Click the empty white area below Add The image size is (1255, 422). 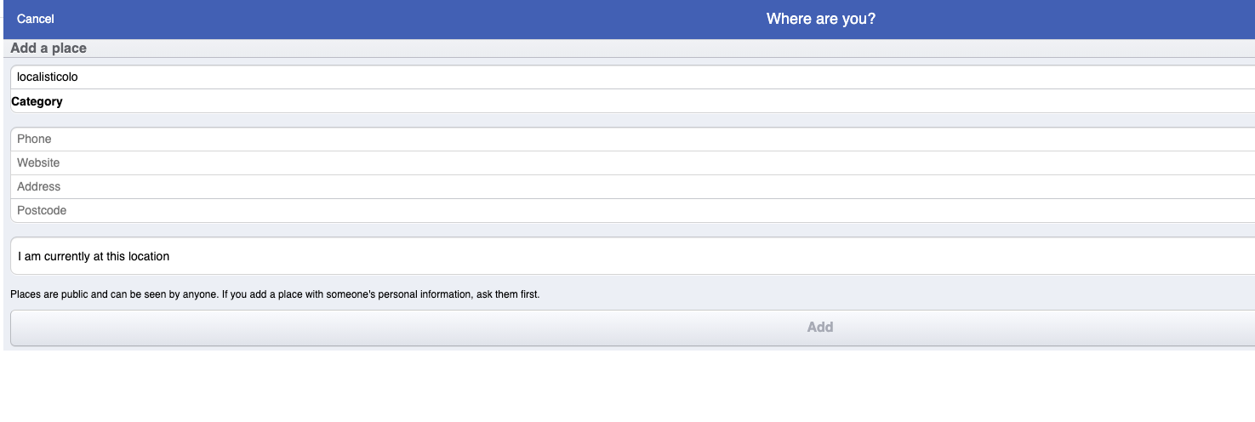pyautogui.click(x=628, y=385)
